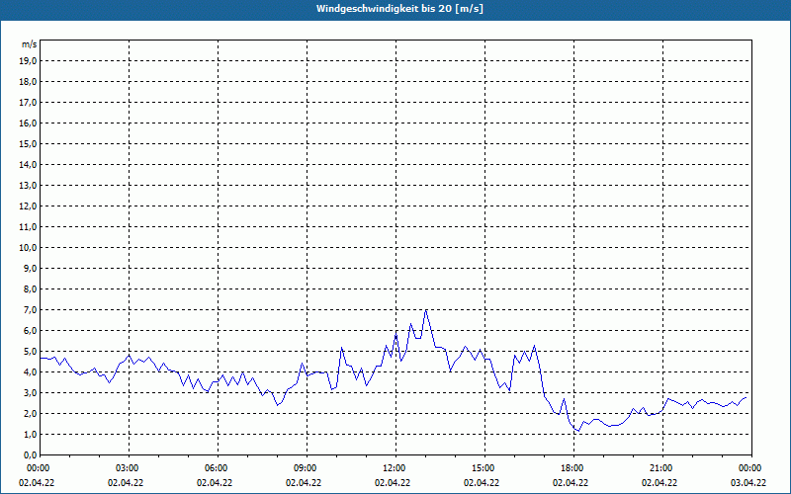Viewport: 791px width, 494px height.
Task: Select the 0,0 y-axis value
Action: [30, 454]
